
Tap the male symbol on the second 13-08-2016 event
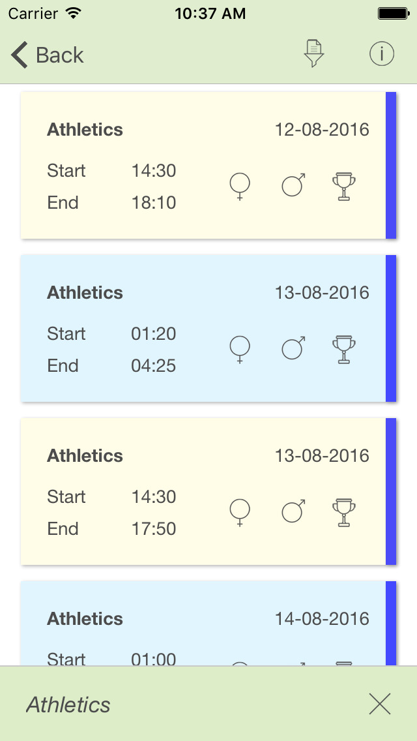tap(292, 512)
